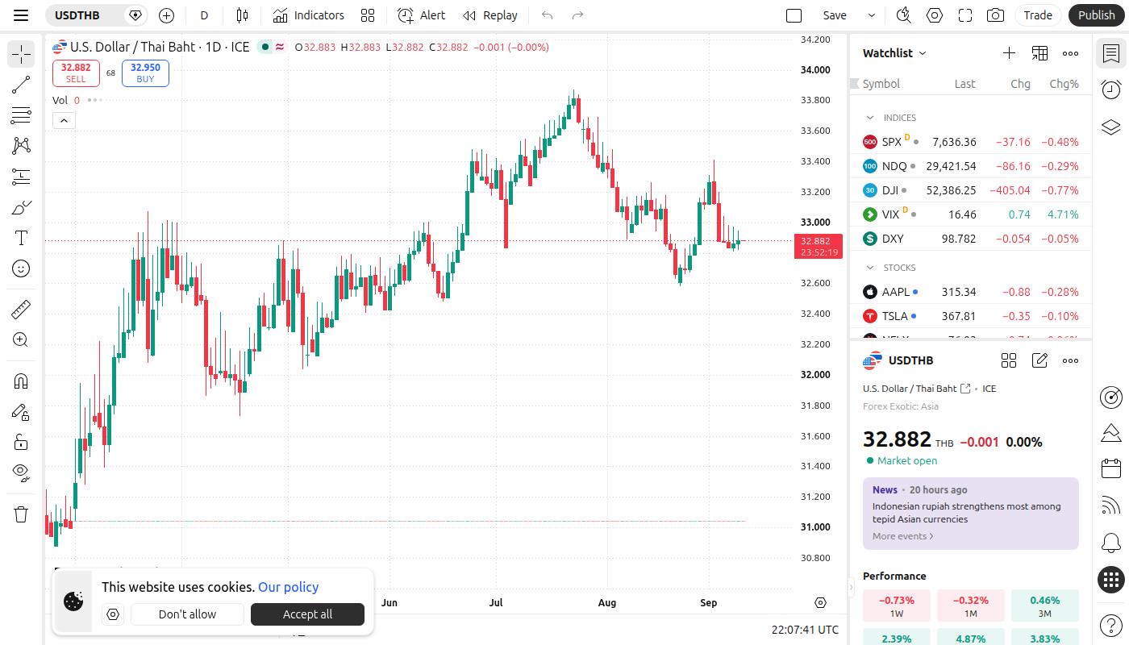This screenshot has width=1129, height=645.
Task: Open the Save dropdown arrow
Action: (x=871, y=15)
